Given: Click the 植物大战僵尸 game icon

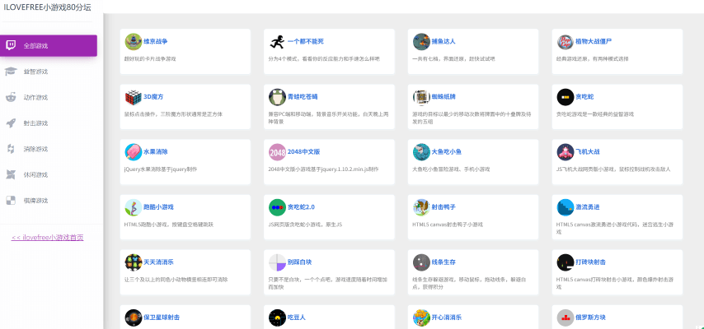Looking at the screenshot, I should pyautogui.click(x=566, y=42).
